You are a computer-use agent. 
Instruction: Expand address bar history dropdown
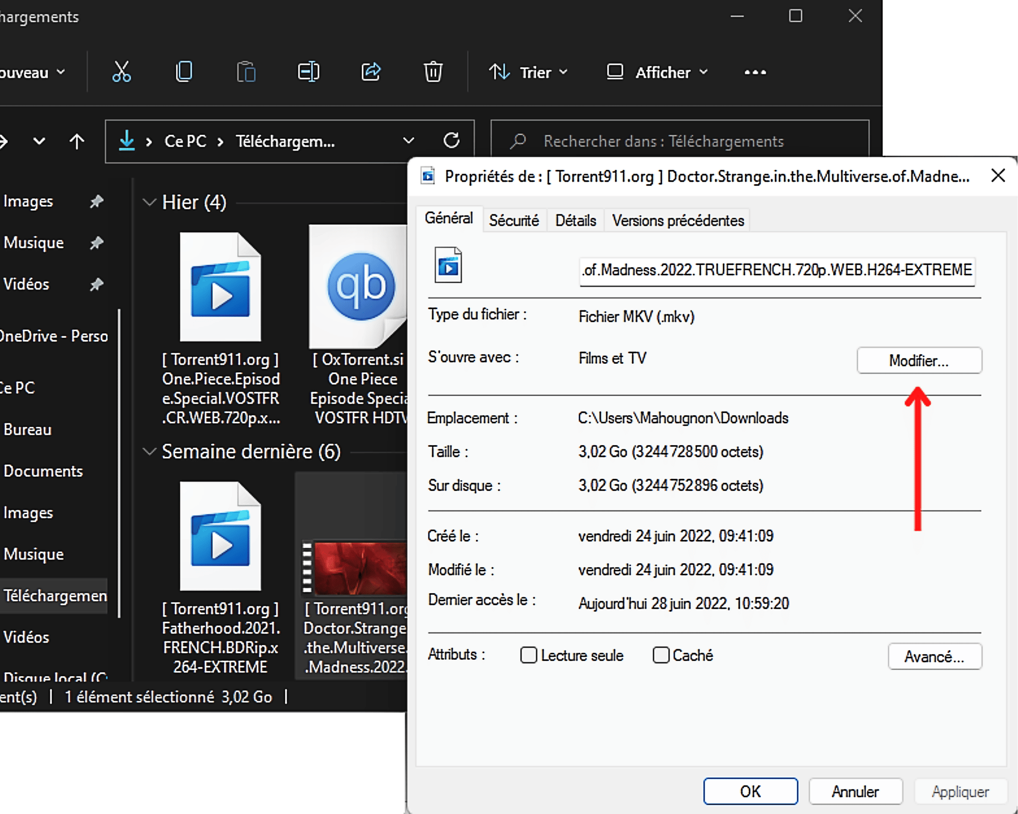(x=408, y=140)
